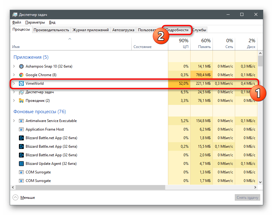The width and height of the screenshot is (273, 215).
Task: Click the 4,7 МБ memory cell
Action: (x=202, y=164)
